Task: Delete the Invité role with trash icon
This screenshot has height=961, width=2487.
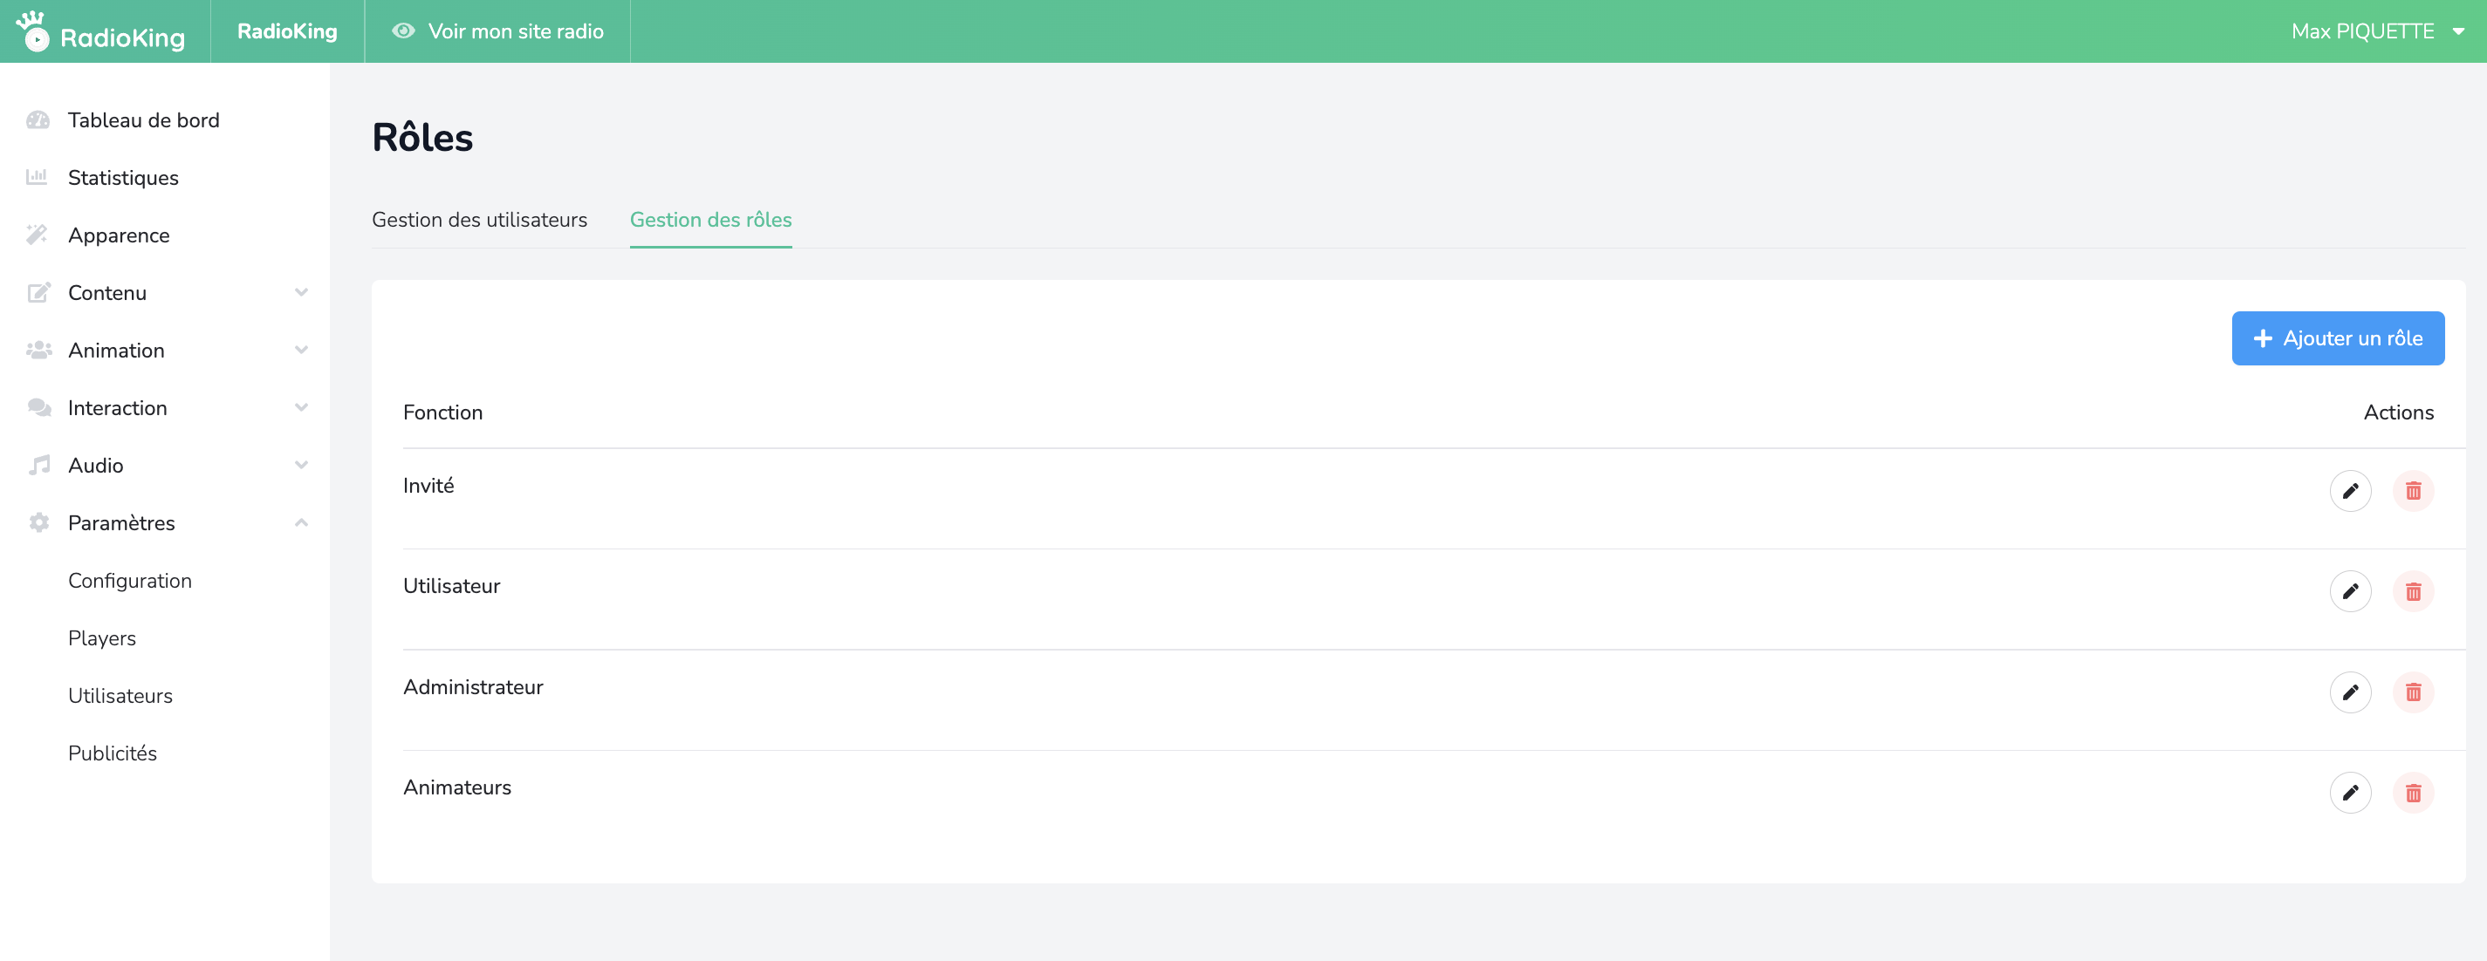Action: [2412, 491]
